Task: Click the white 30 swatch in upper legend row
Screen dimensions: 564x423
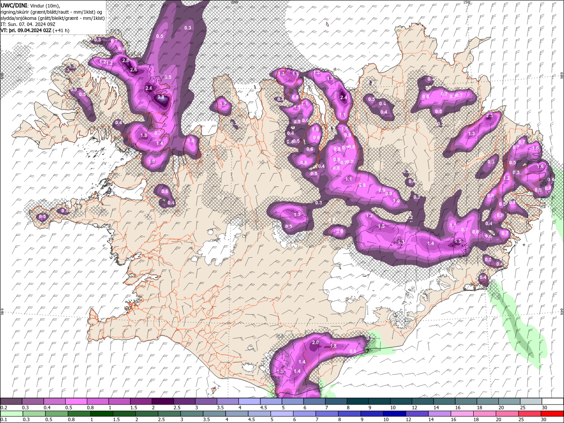Action: 553,401
